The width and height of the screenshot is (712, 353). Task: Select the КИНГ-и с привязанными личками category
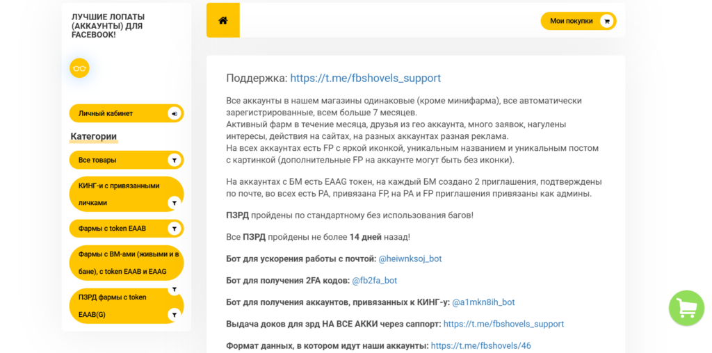pyautogui.click(x=118, y=194)
